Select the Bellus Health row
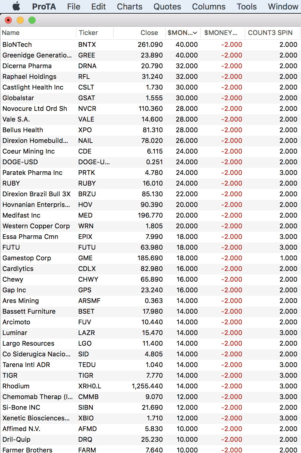Screen dimensions: 301x453 click(150, 130)
